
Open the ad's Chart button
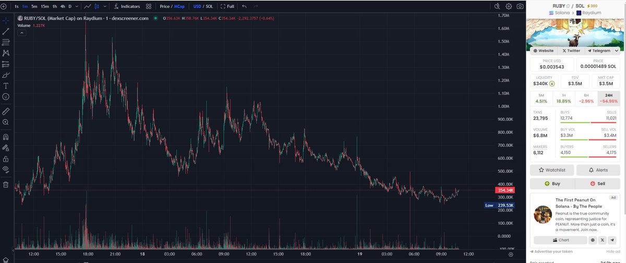pos(560,240)
